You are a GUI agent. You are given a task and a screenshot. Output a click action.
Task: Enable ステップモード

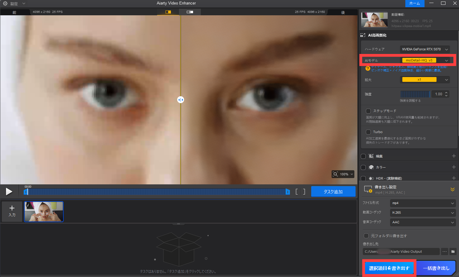tap(368, 111)
